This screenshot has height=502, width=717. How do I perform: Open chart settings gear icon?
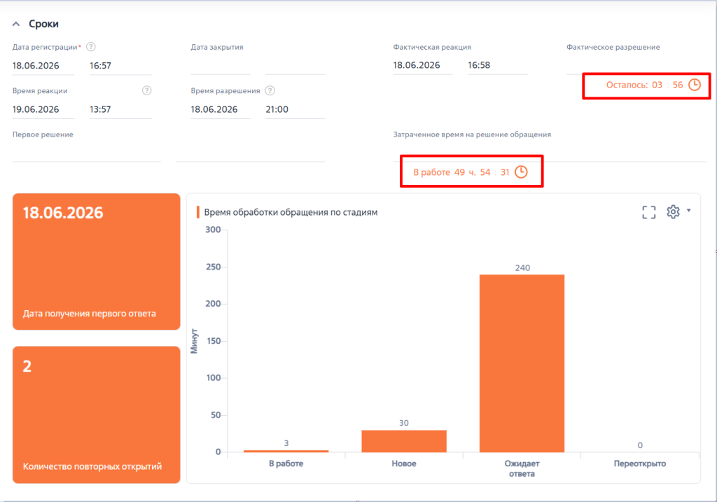coord(673,211)
